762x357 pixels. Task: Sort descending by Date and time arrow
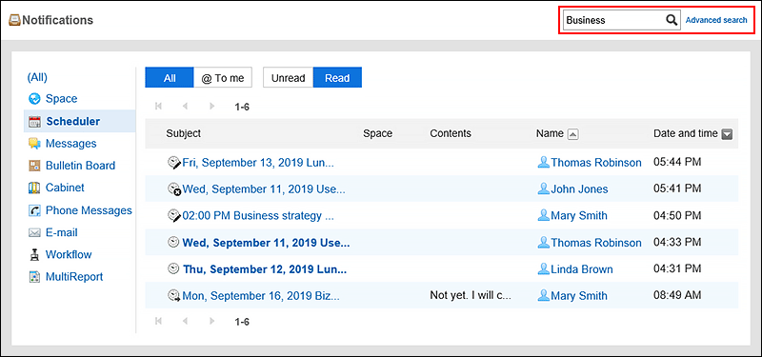coord(727,134)
